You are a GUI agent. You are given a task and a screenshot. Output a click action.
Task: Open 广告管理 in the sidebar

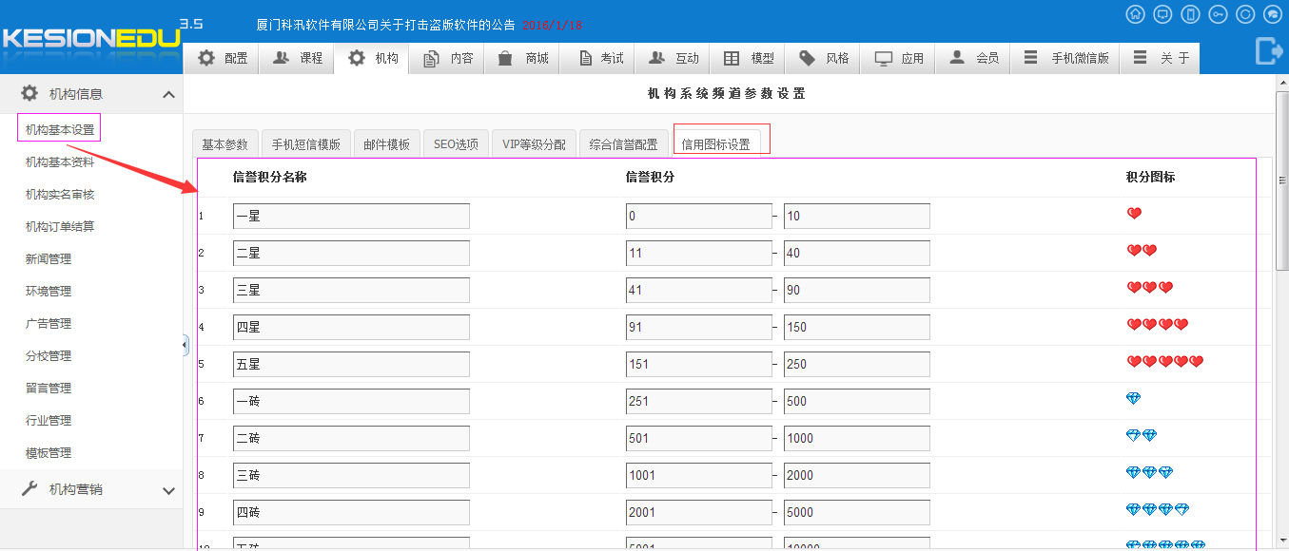point(49,324)
